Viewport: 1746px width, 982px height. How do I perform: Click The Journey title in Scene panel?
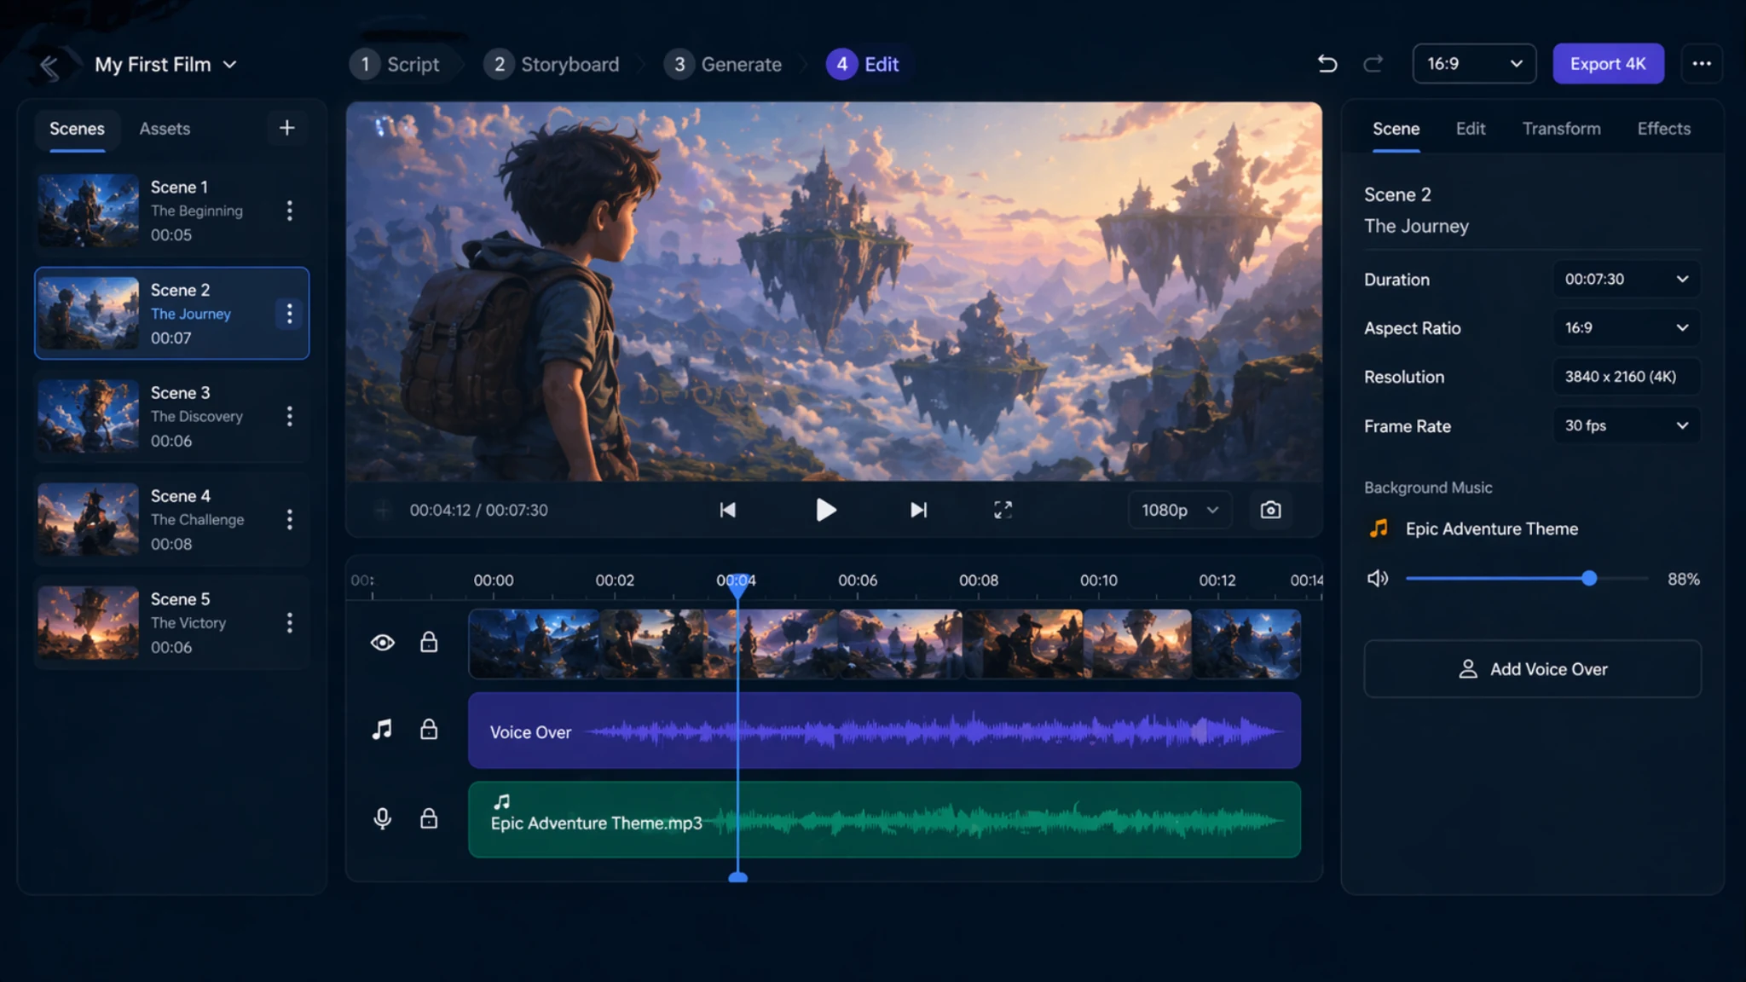coord(1416,226)
